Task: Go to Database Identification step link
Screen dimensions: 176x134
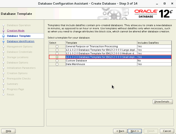Action: 21,41
